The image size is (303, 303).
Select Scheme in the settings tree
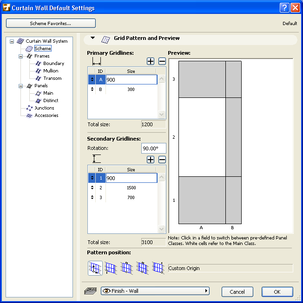[43, 49]
